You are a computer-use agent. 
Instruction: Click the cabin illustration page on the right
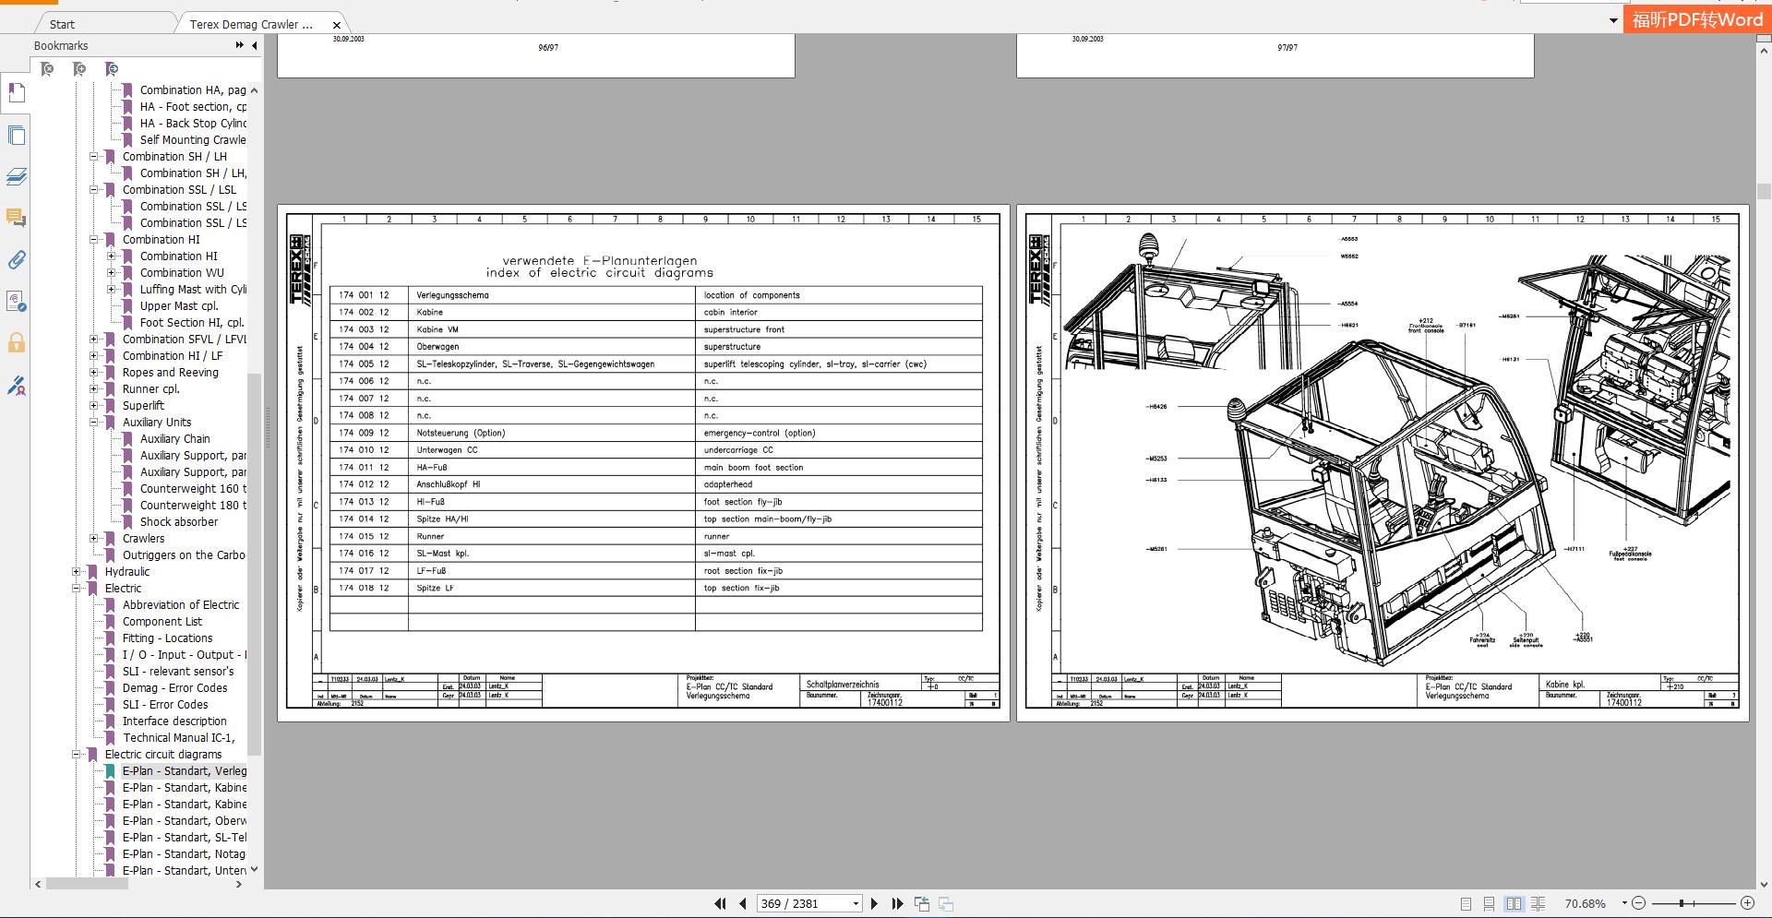tap(1383, 463)
